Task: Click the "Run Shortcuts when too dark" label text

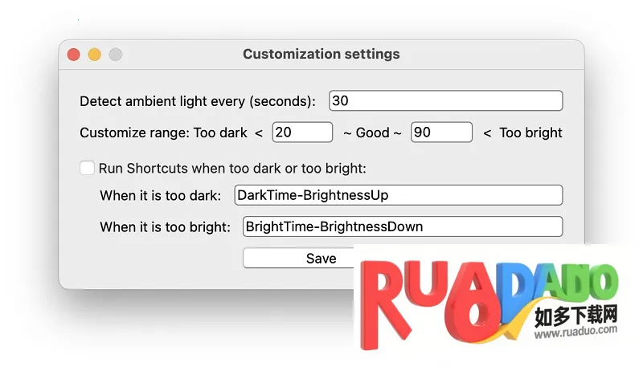Action: point(232,169)
